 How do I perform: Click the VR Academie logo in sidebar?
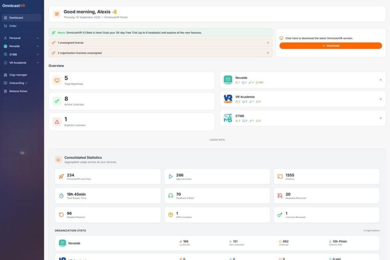[6, 63]
